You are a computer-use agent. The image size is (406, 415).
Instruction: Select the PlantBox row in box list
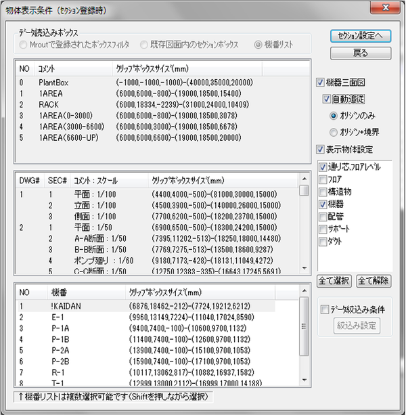point(54,82)
